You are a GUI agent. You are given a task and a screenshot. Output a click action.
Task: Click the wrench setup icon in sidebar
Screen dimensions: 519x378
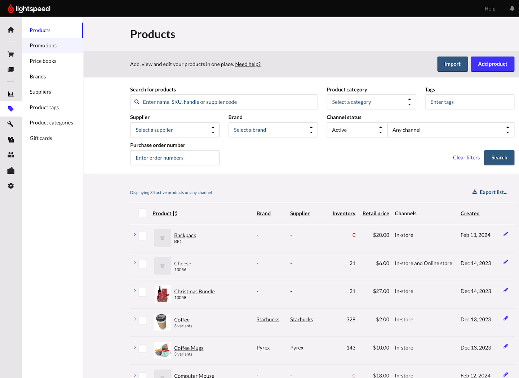(11, 124)
